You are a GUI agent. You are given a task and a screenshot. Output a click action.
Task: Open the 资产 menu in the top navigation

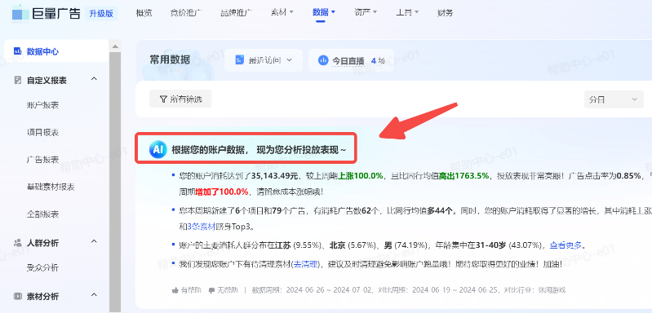366,12
